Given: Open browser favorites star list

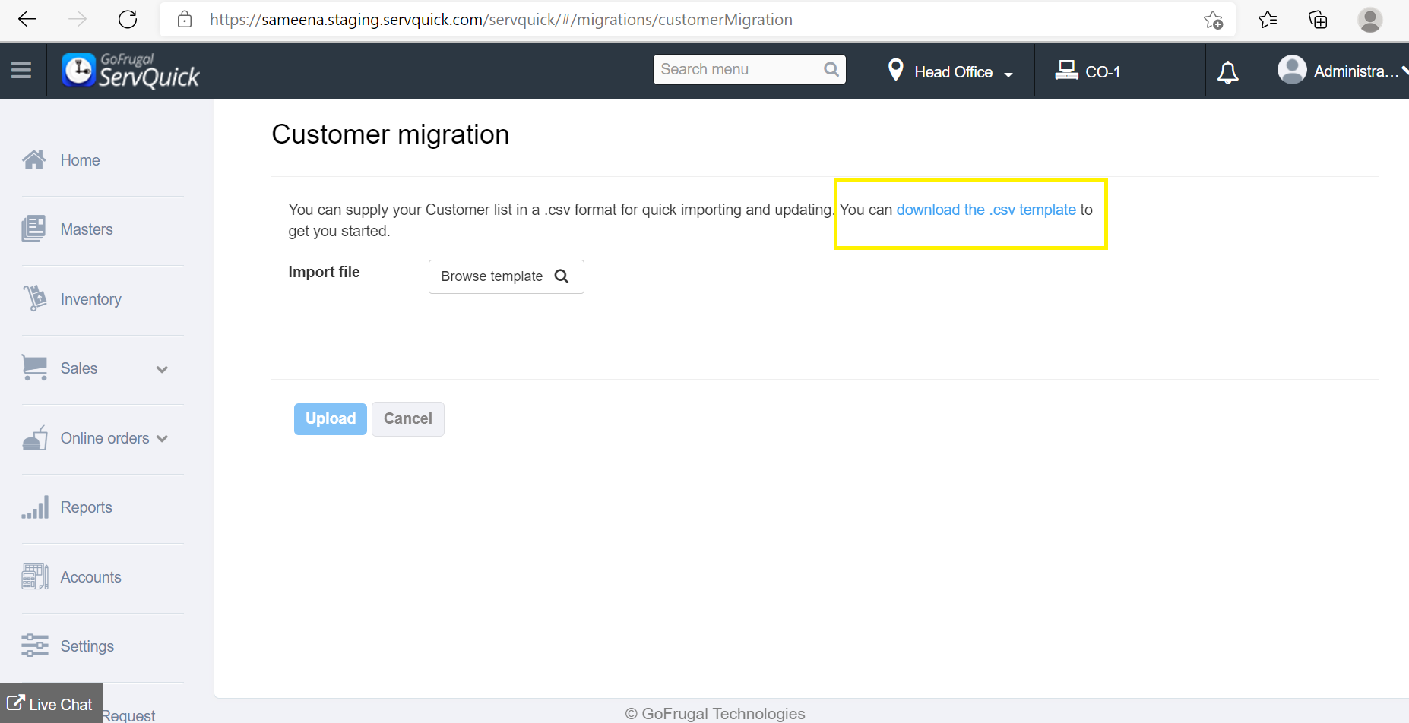Looking at the screenshot, I should click(x=1268, y=20).
